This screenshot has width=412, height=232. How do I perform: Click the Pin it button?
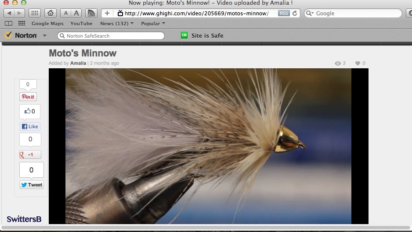(28, 97)
